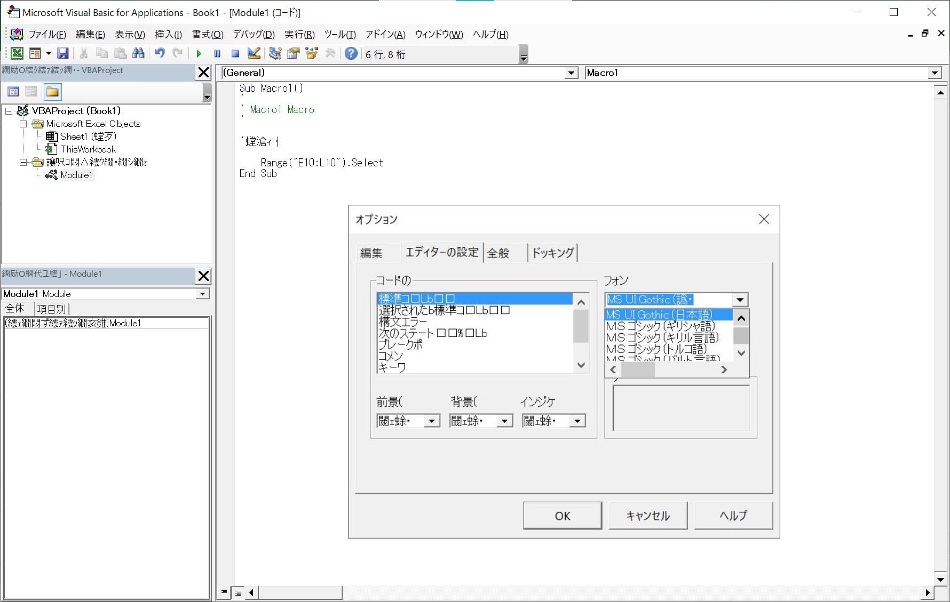Open the 編集(E) menu
Image resolution: width=950 pixels, height=602 pixels.
point(90,35)
